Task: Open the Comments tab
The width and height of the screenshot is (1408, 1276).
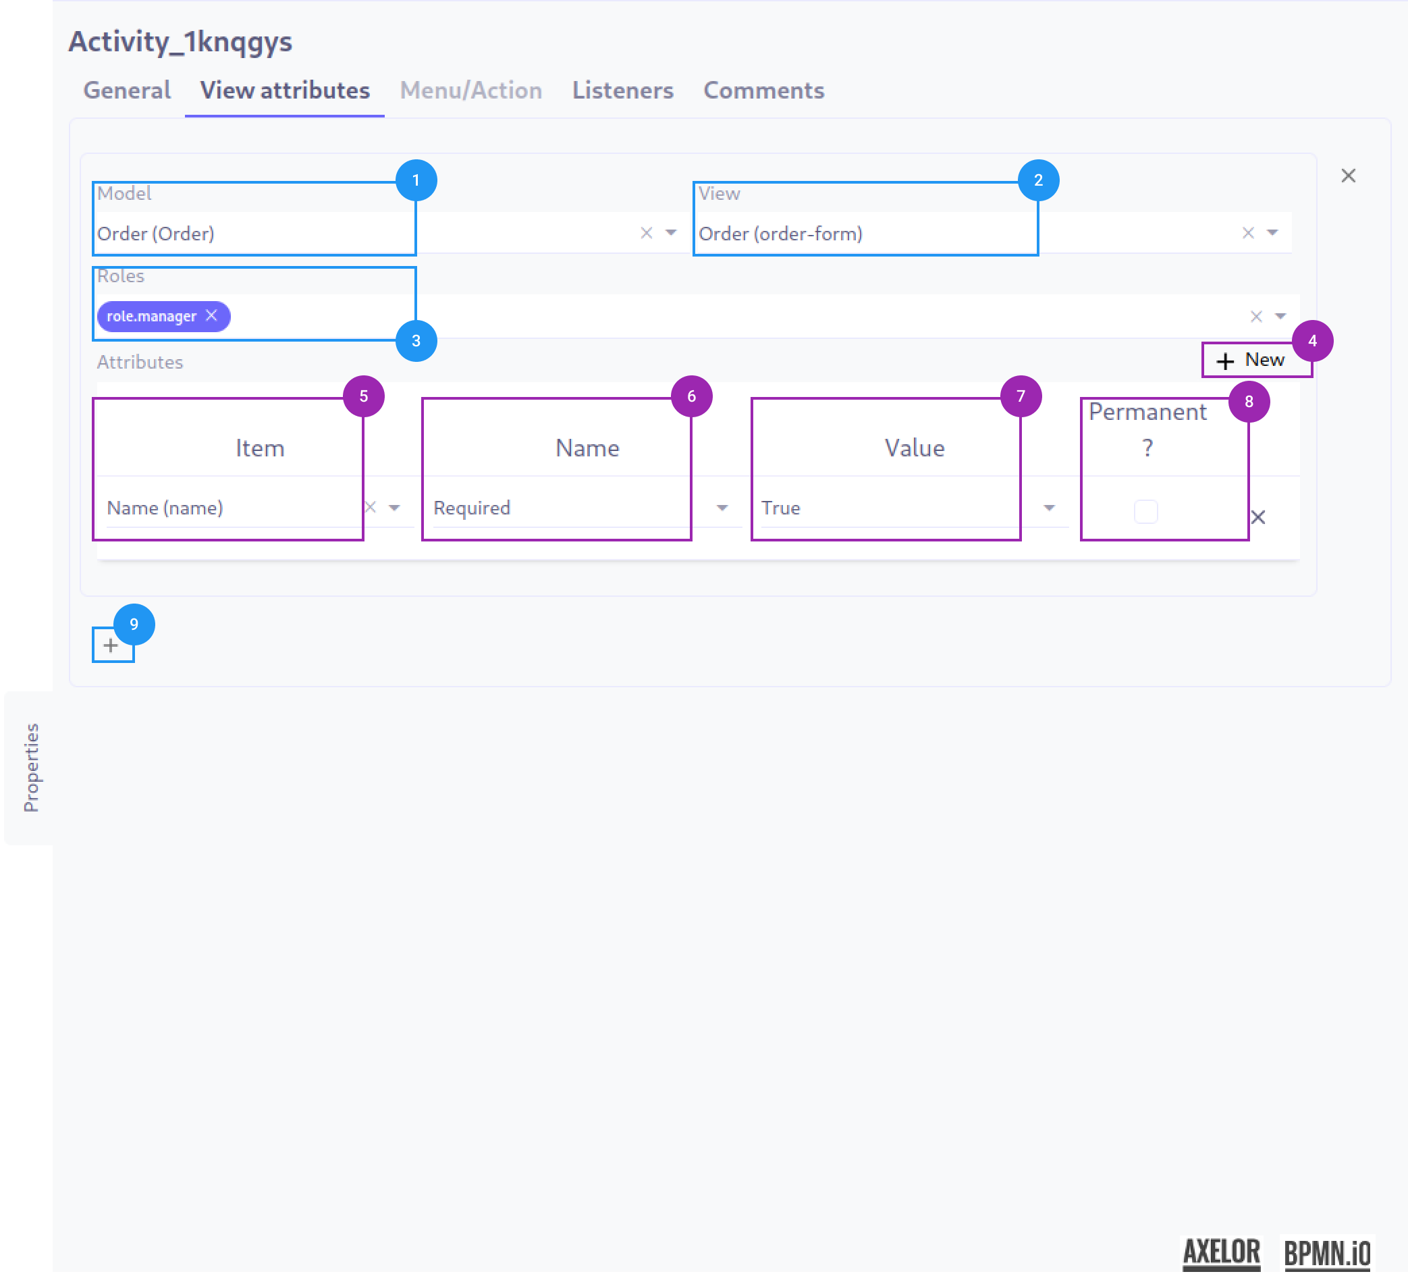Action: coord(764,90)
